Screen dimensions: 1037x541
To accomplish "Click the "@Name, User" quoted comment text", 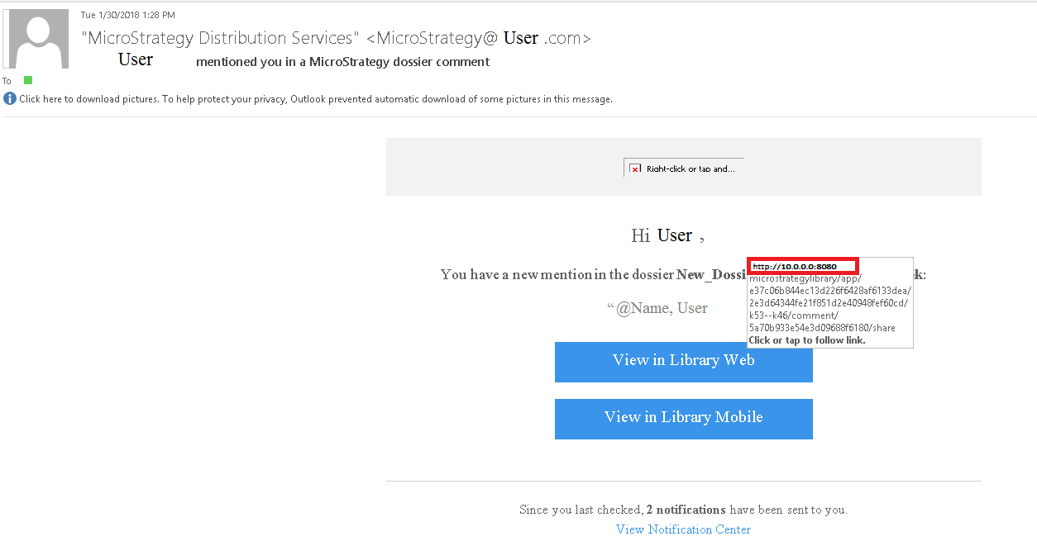I will tap(661, 308).
